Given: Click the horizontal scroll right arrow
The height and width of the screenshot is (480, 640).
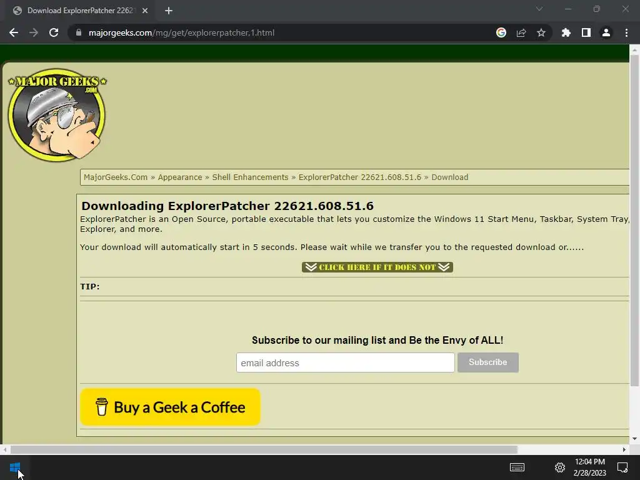Looking at the screenshot, I should 624,449.
